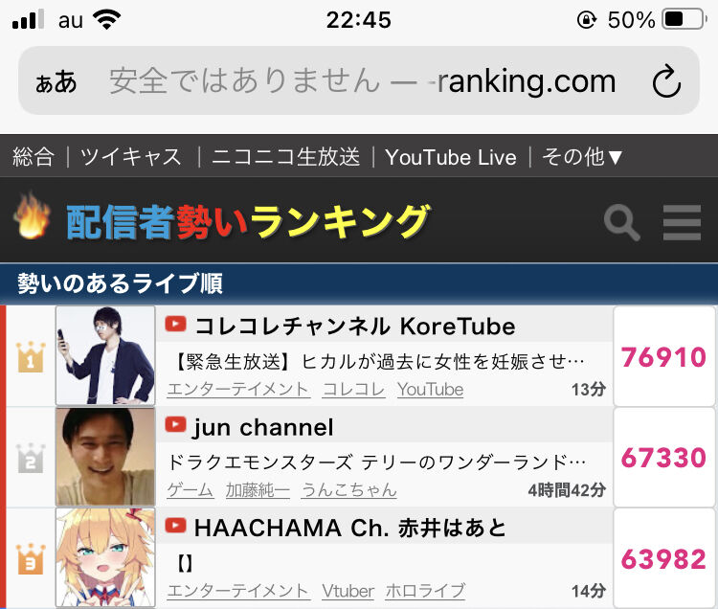The height and width of the screenshot is (609, 718).
Task: Expand the その他▼ dropdown menu
Action: click(x=582, y=157)
